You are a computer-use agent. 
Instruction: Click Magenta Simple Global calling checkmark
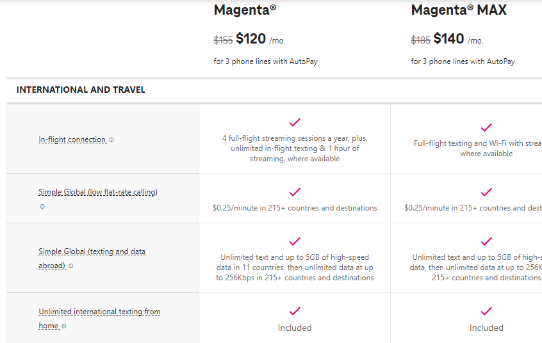[x=295, y=192]
